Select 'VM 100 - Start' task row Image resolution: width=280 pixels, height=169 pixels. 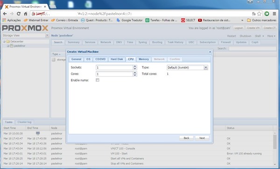[x=138, y=154]
